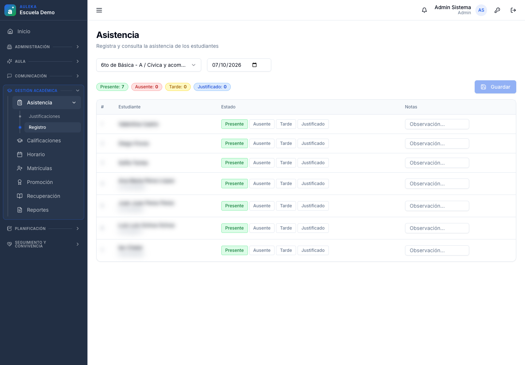Click the key icon in header
The height and width of the screenshot is (365, 525).
497,10
